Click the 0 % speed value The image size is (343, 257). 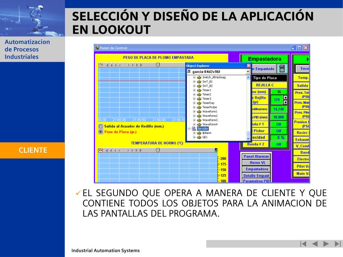[278, 138]
